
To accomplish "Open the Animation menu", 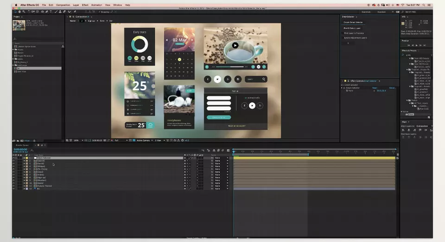I will 96,5.
